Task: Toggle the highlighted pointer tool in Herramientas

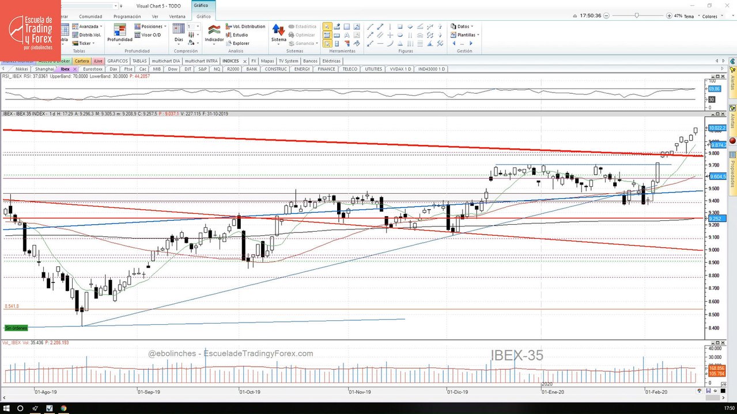Action: pos(327,26)
